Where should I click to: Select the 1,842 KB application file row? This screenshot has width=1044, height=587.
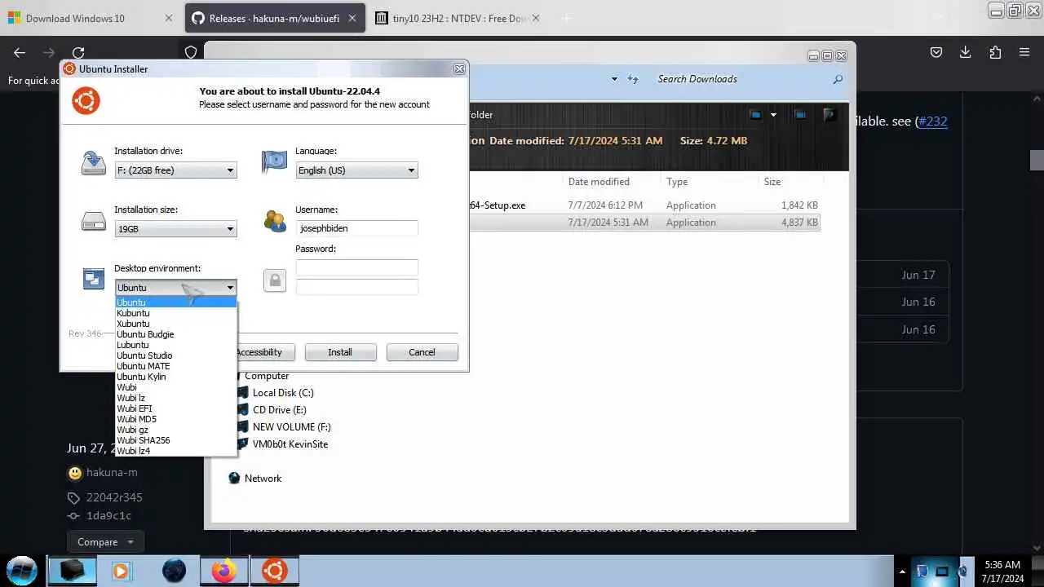pos(644,205)
